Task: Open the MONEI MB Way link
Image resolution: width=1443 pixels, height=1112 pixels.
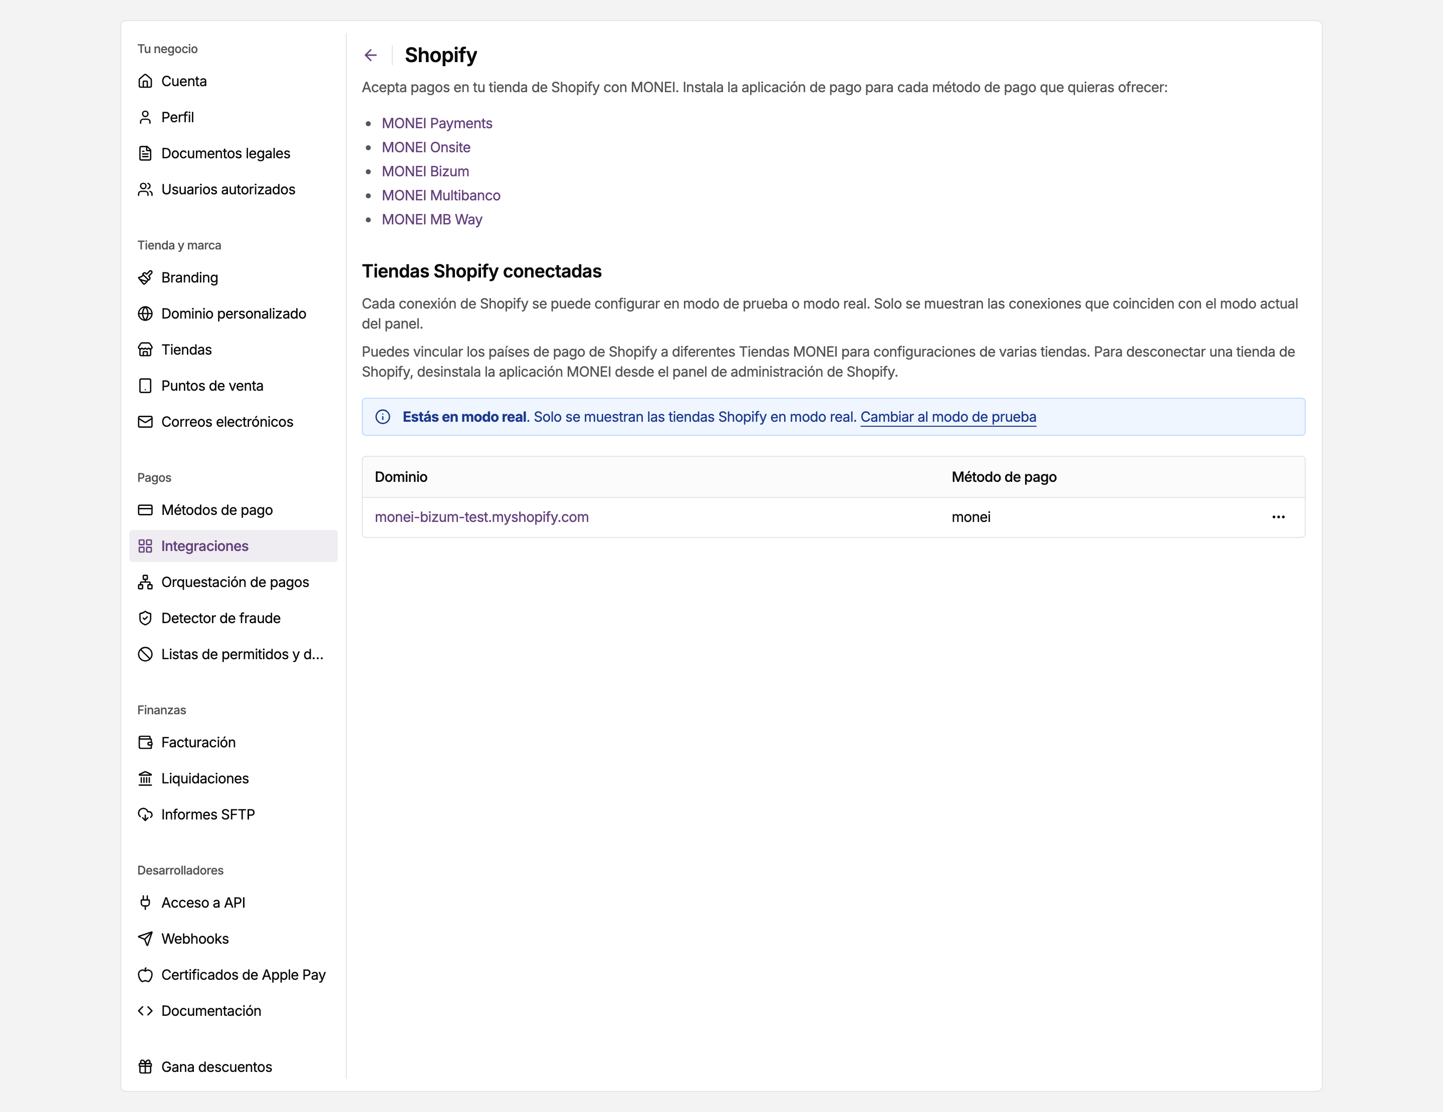Action: pyautogui.click(x=432, y=219)
